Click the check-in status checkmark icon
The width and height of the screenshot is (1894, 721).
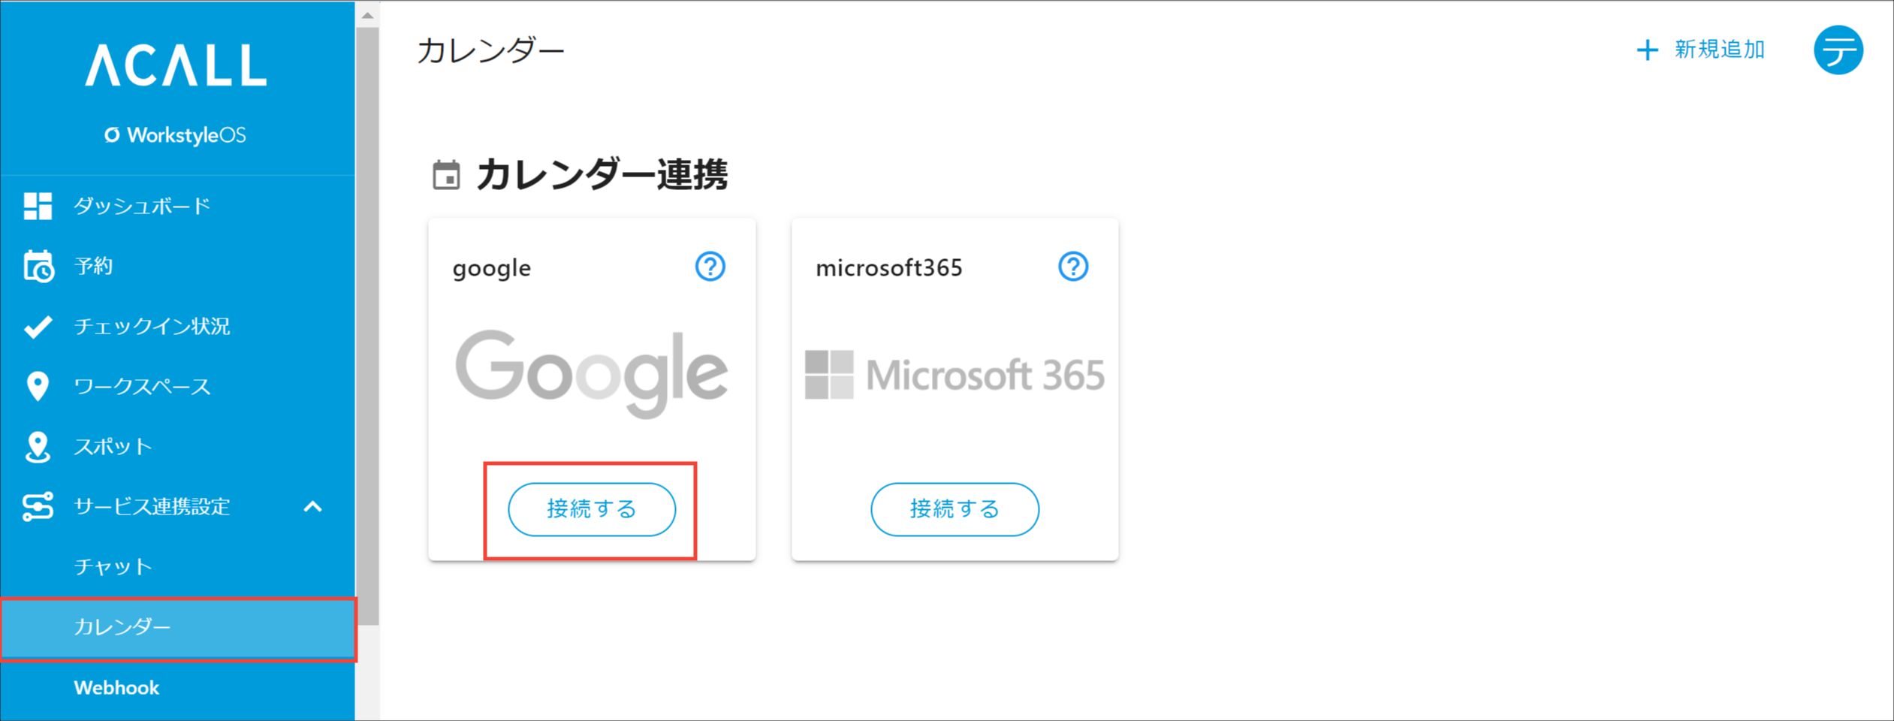[38, 327]
